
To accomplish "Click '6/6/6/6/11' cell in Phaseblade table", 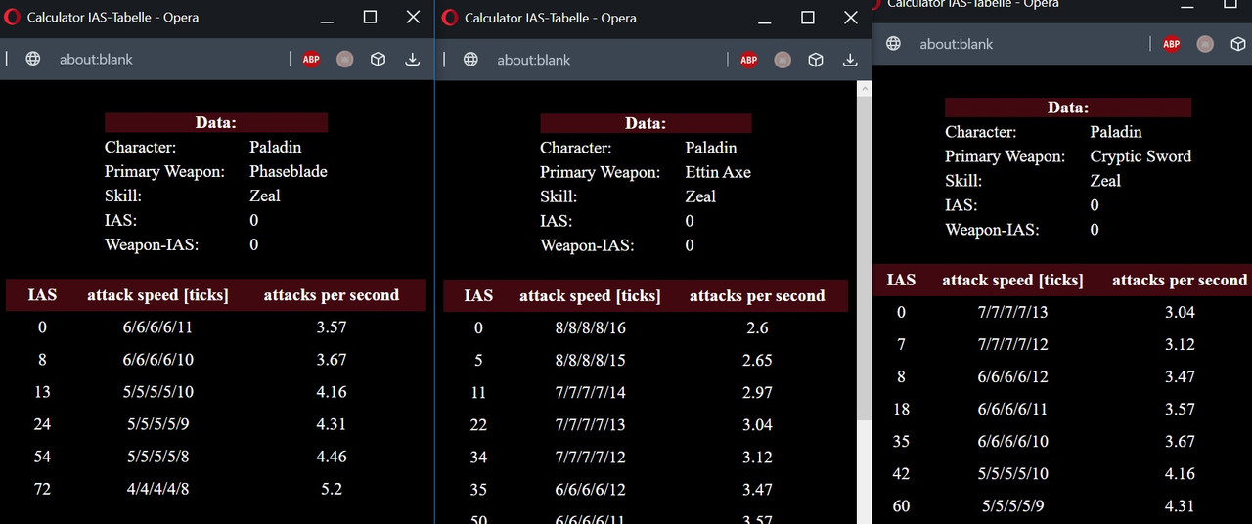I will pos(157,327).
